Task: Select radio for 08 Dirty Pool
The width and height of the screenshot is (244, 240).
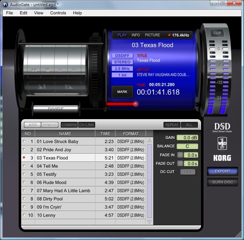Action: (x=24, y=198)
